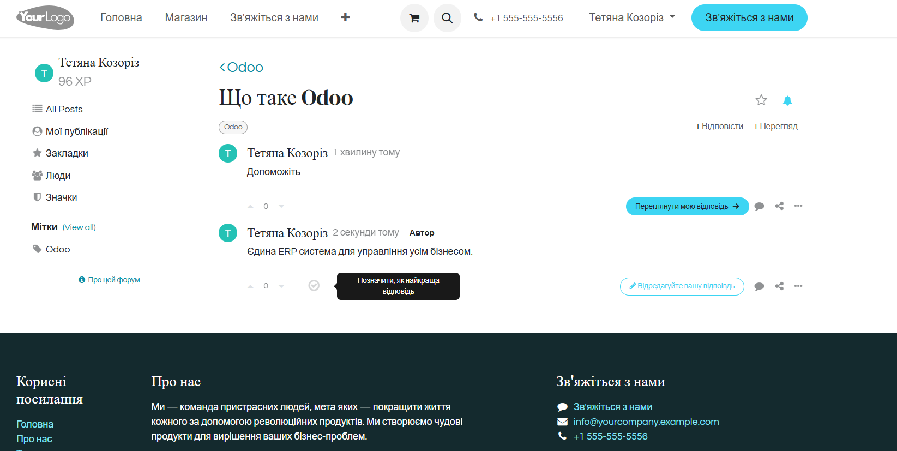Open the Тетяна Козоріз user dropdown
Image resolution: width=897 pixels, height=451 pixels.
[x=631, y=17]
